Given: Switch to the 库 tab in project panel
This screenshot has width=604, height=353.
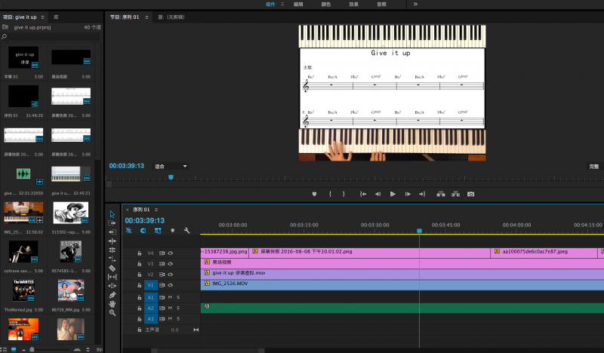Looking at the screenshot, I should (57, 16).
